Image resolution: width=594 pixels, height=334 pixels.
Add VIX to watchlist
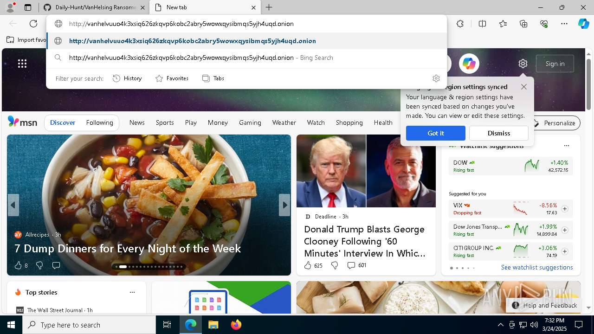coord(565,209)
